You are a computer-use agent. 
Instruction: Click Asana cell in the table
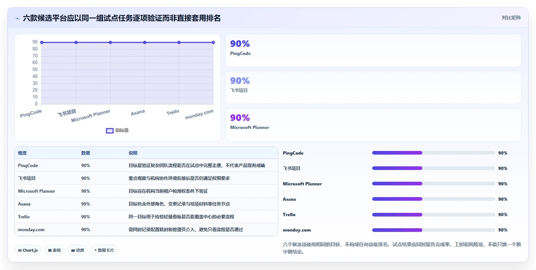tap(24, 204)
